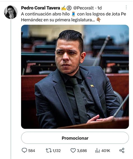Click the Pedro Coral Tavera display name
The image size is (133, 159).
pyautogui.click(x=40, y=8)
